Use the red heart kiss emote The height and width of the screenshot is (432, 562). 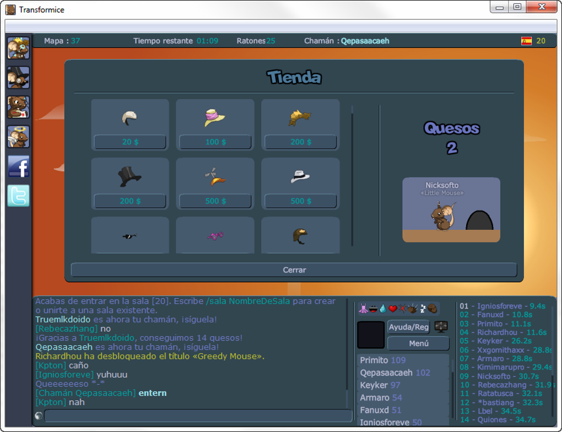393,309
